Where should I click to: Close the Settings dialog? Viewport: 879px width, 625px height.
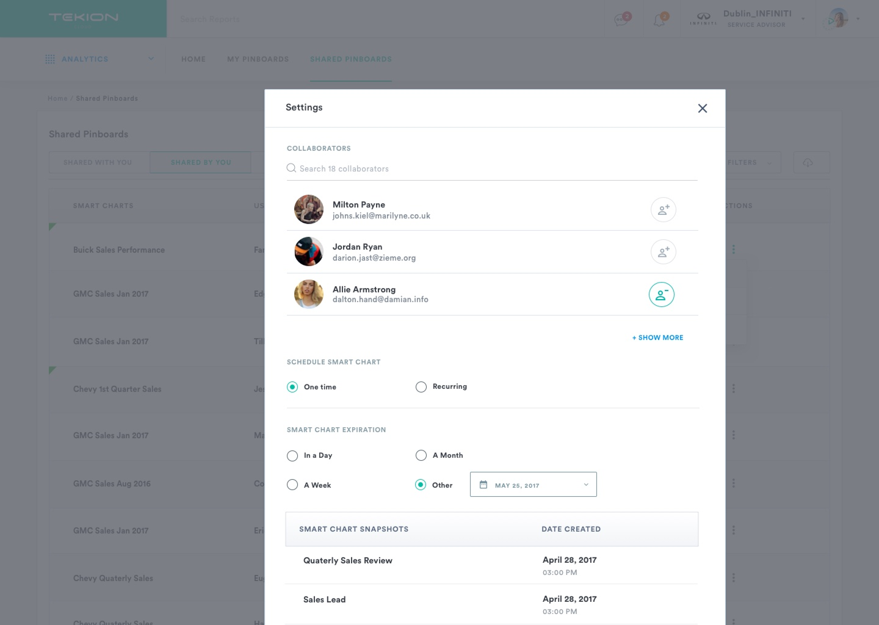point(702,108)
